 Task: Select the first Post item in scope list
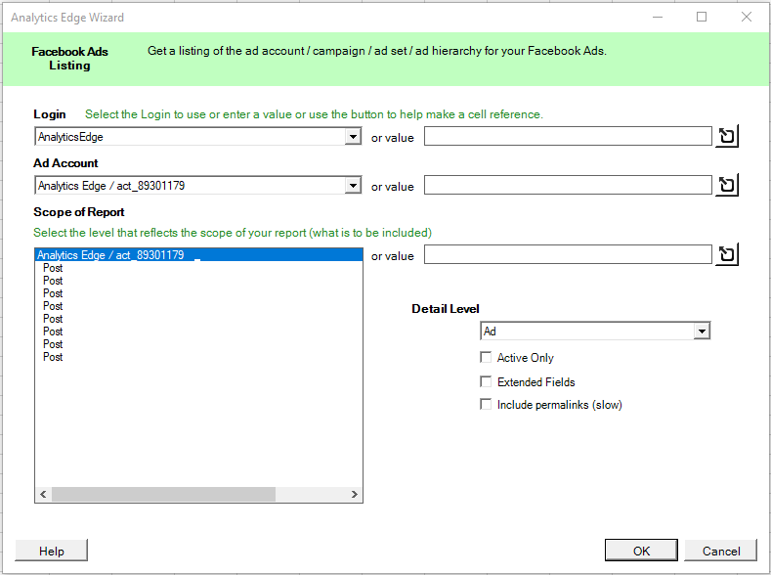pyautogui.click(x=53, y=268)
